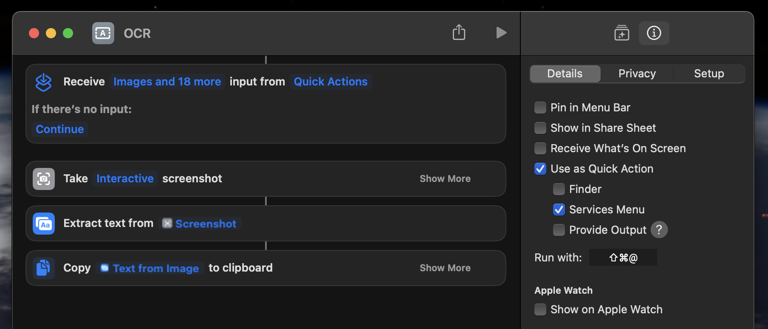Open the Quick Actions input source selector
Screen dimensions: 768x329
click(330, 82)
